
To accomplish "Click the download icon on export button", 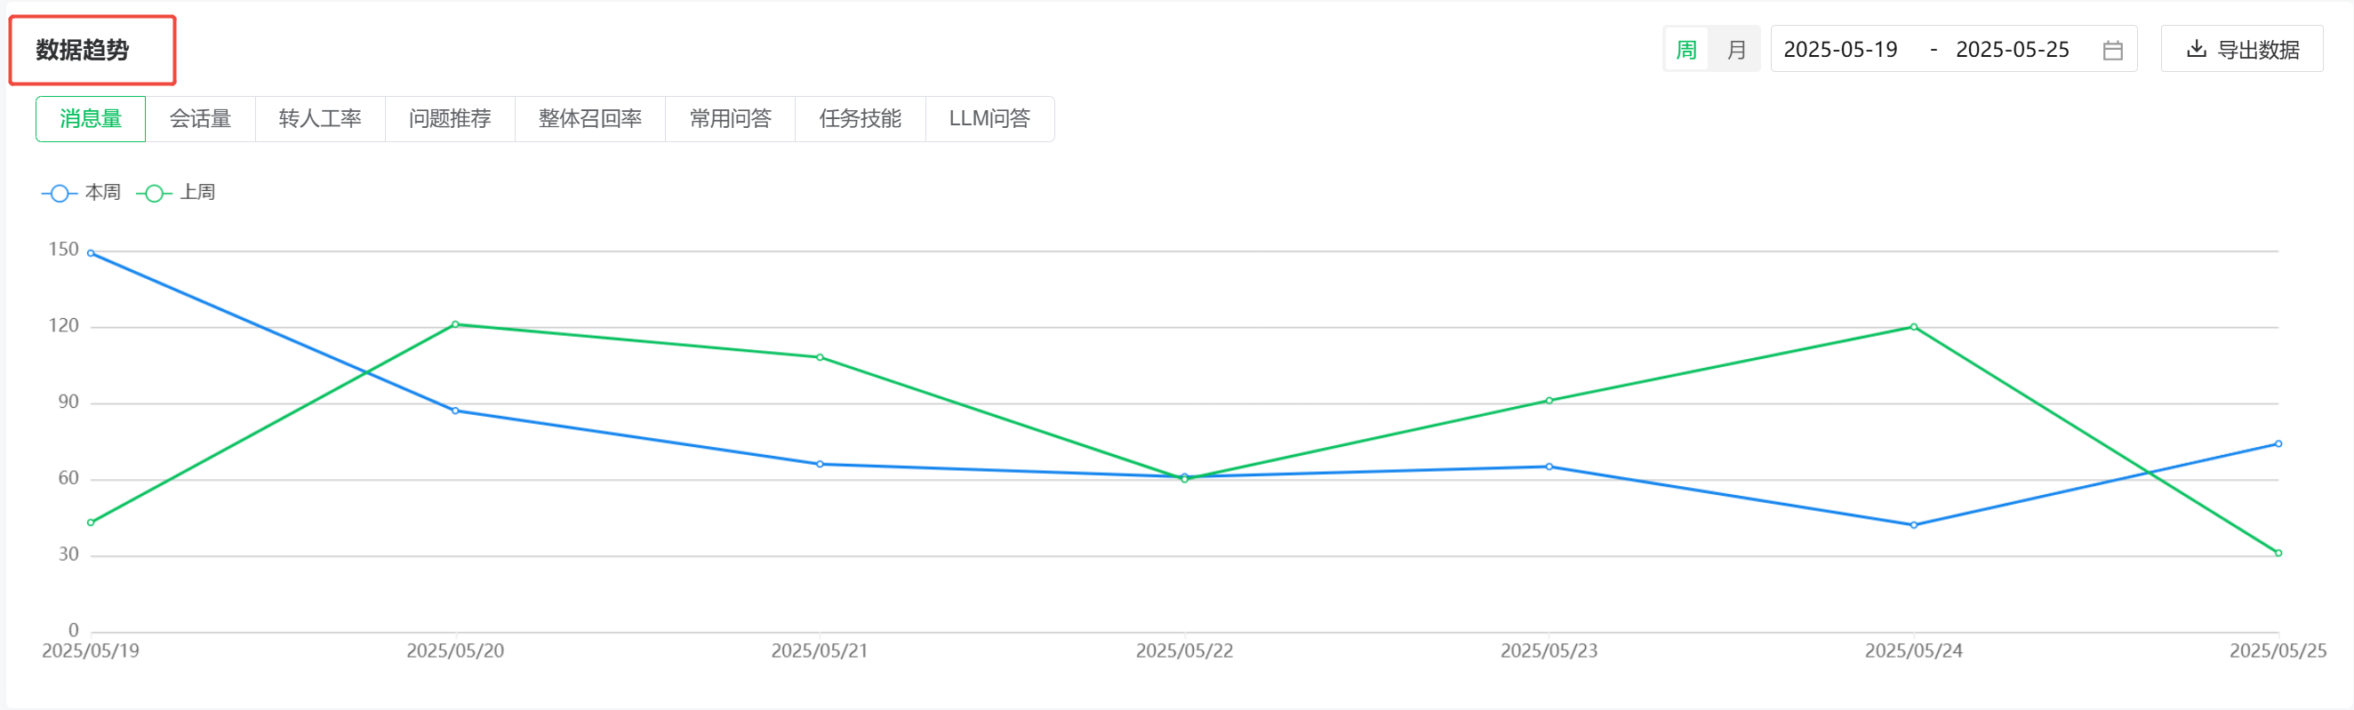I will coord(2195,50).
